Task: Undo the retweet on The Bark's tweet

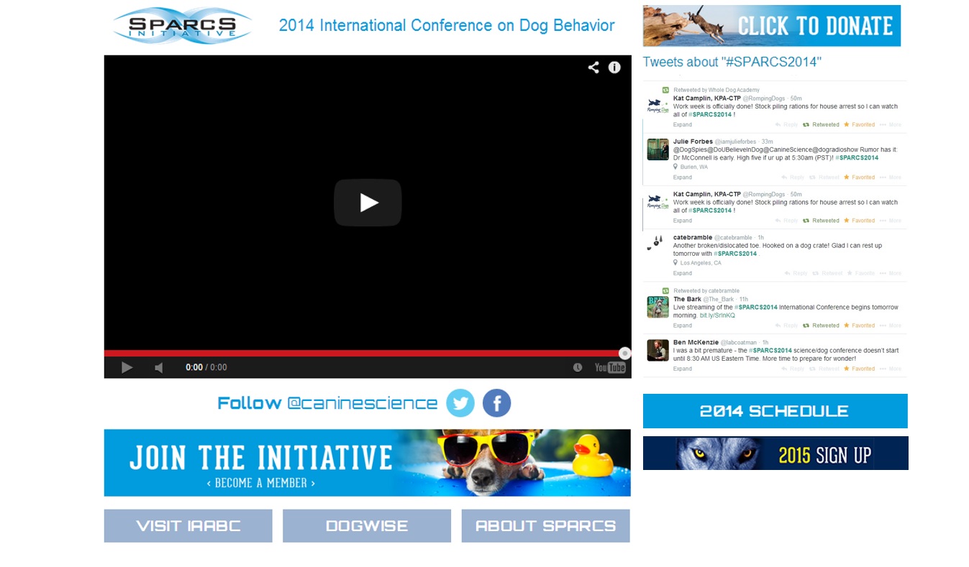Action: point(821,326)
